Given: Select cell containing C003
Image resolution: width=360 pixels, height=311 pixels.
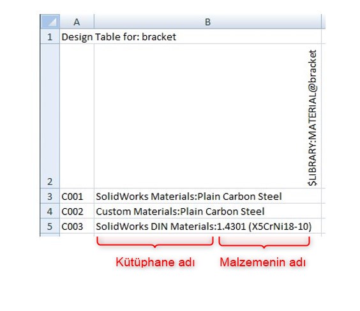Looking at the screenshot, I should [77, 226].
